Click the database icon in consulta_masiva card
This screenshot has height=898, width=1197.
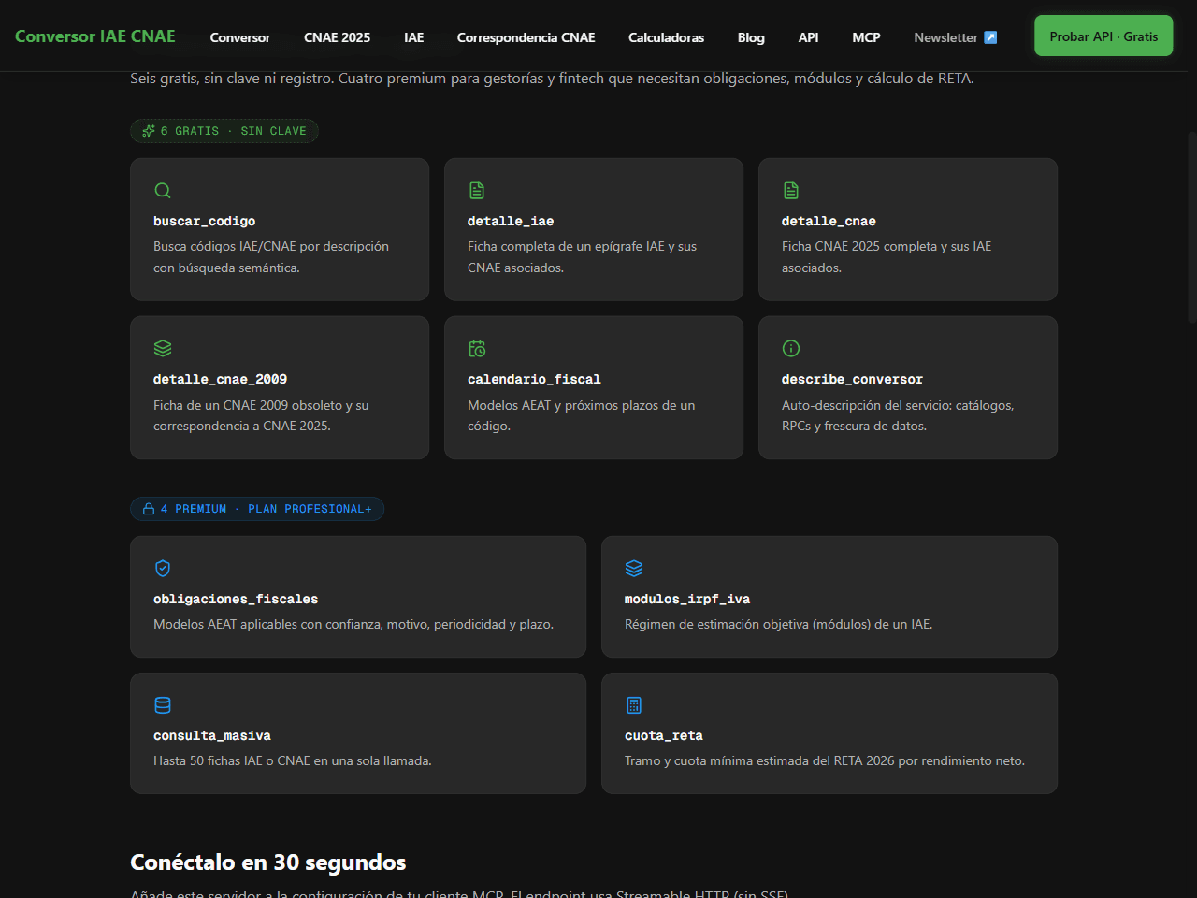click(163, 705)
